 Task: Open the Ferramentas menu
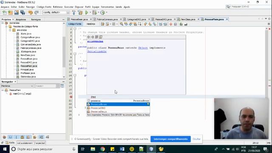(108, 7)
